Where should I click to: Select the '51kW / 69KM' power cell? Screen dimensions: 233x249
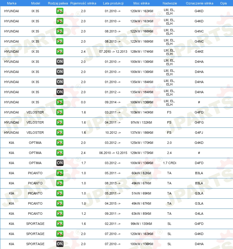click(141, 193)
